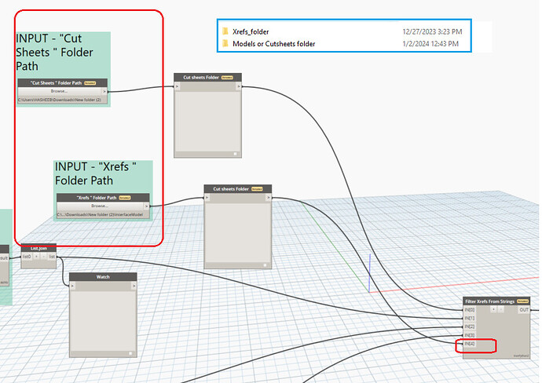542x383 pixels.
Task: Click date 12/27/2023 3:23 PM
Action: tap(432, 31)
